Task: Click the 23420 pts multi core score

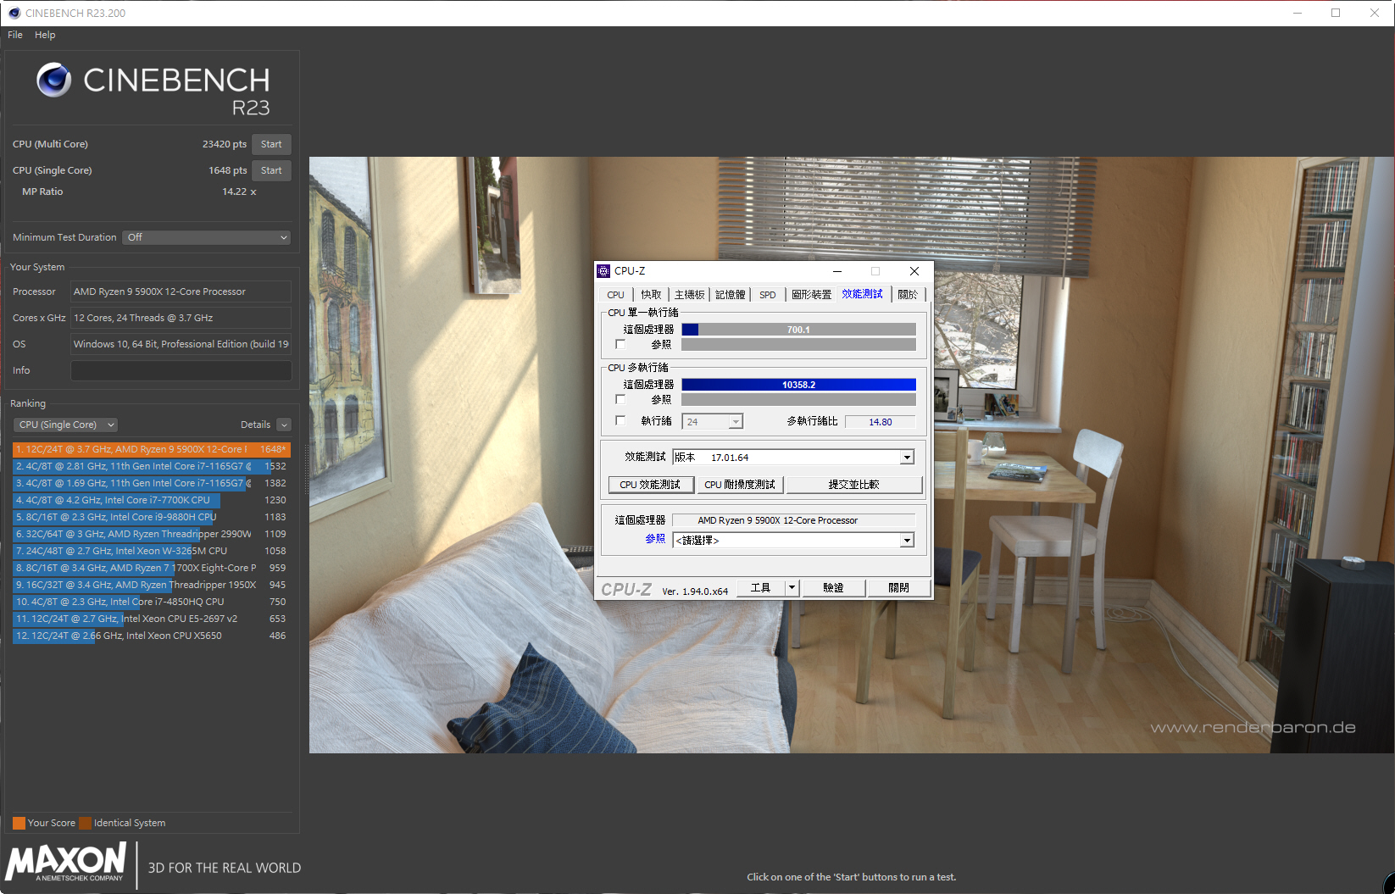Action: coord(225,144)
